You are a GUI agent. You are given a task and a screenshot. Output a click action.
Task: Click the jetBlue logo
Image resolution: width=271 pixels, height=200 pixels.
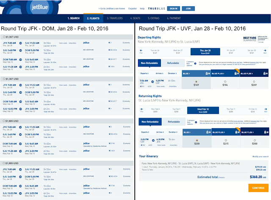[40, 7]
